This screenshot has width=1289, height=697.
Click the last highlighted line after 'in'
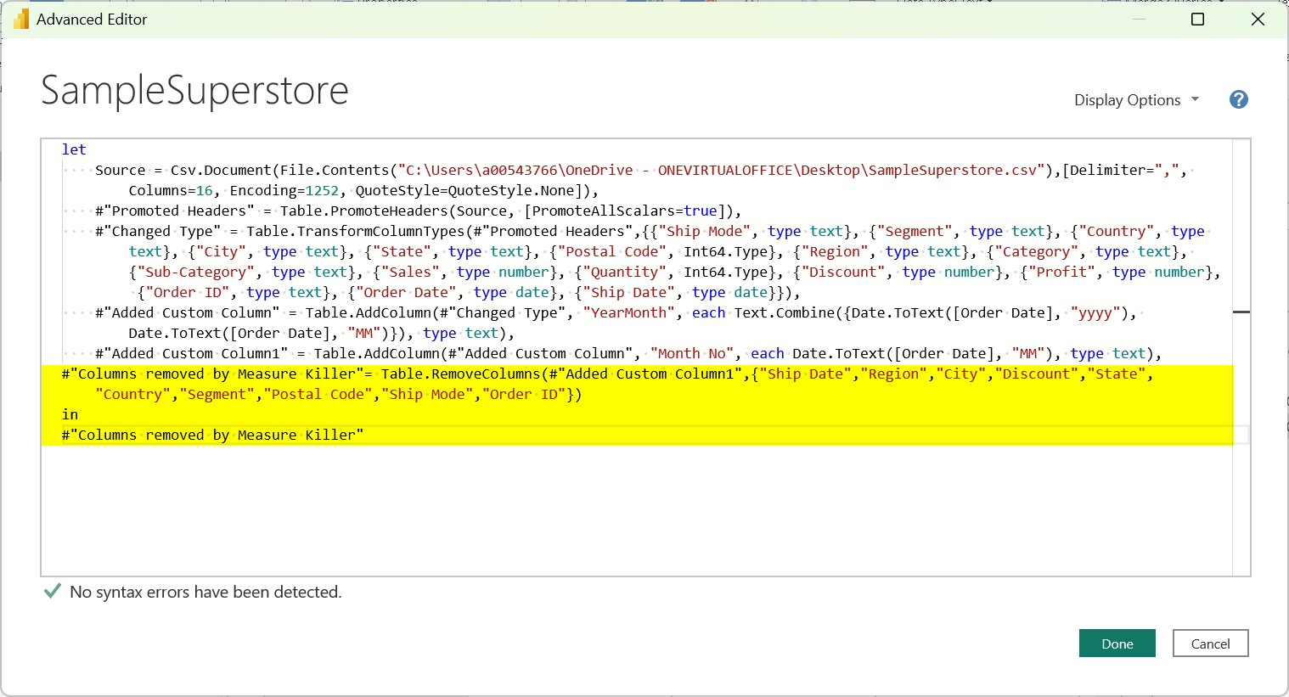tap(212, 435)
